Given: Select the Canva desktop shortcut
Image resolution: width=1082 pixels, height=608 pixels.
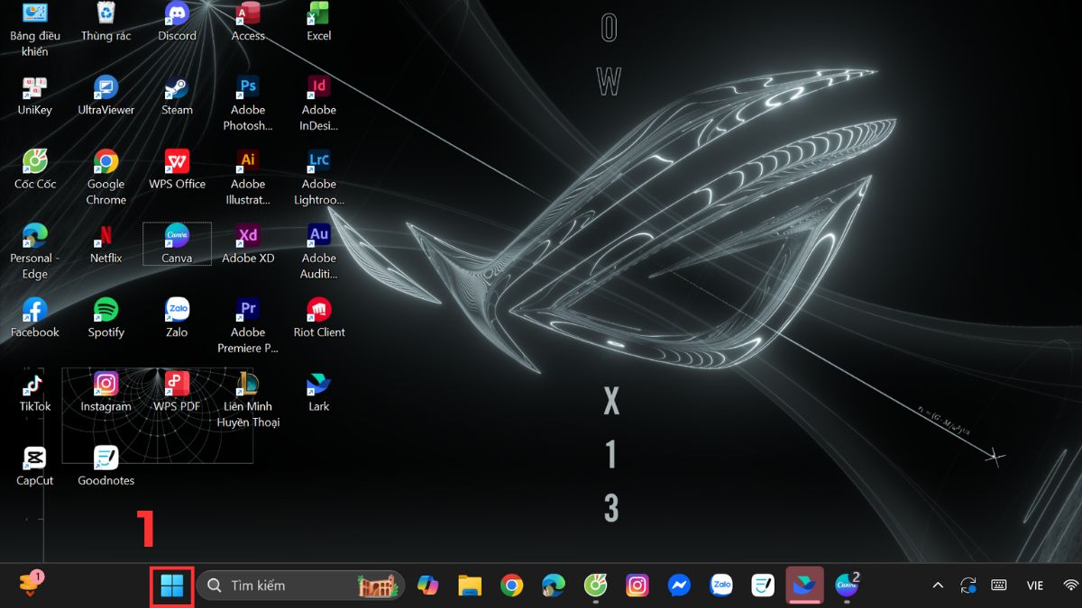Looking at the screenshot, I should click(177, 243).
